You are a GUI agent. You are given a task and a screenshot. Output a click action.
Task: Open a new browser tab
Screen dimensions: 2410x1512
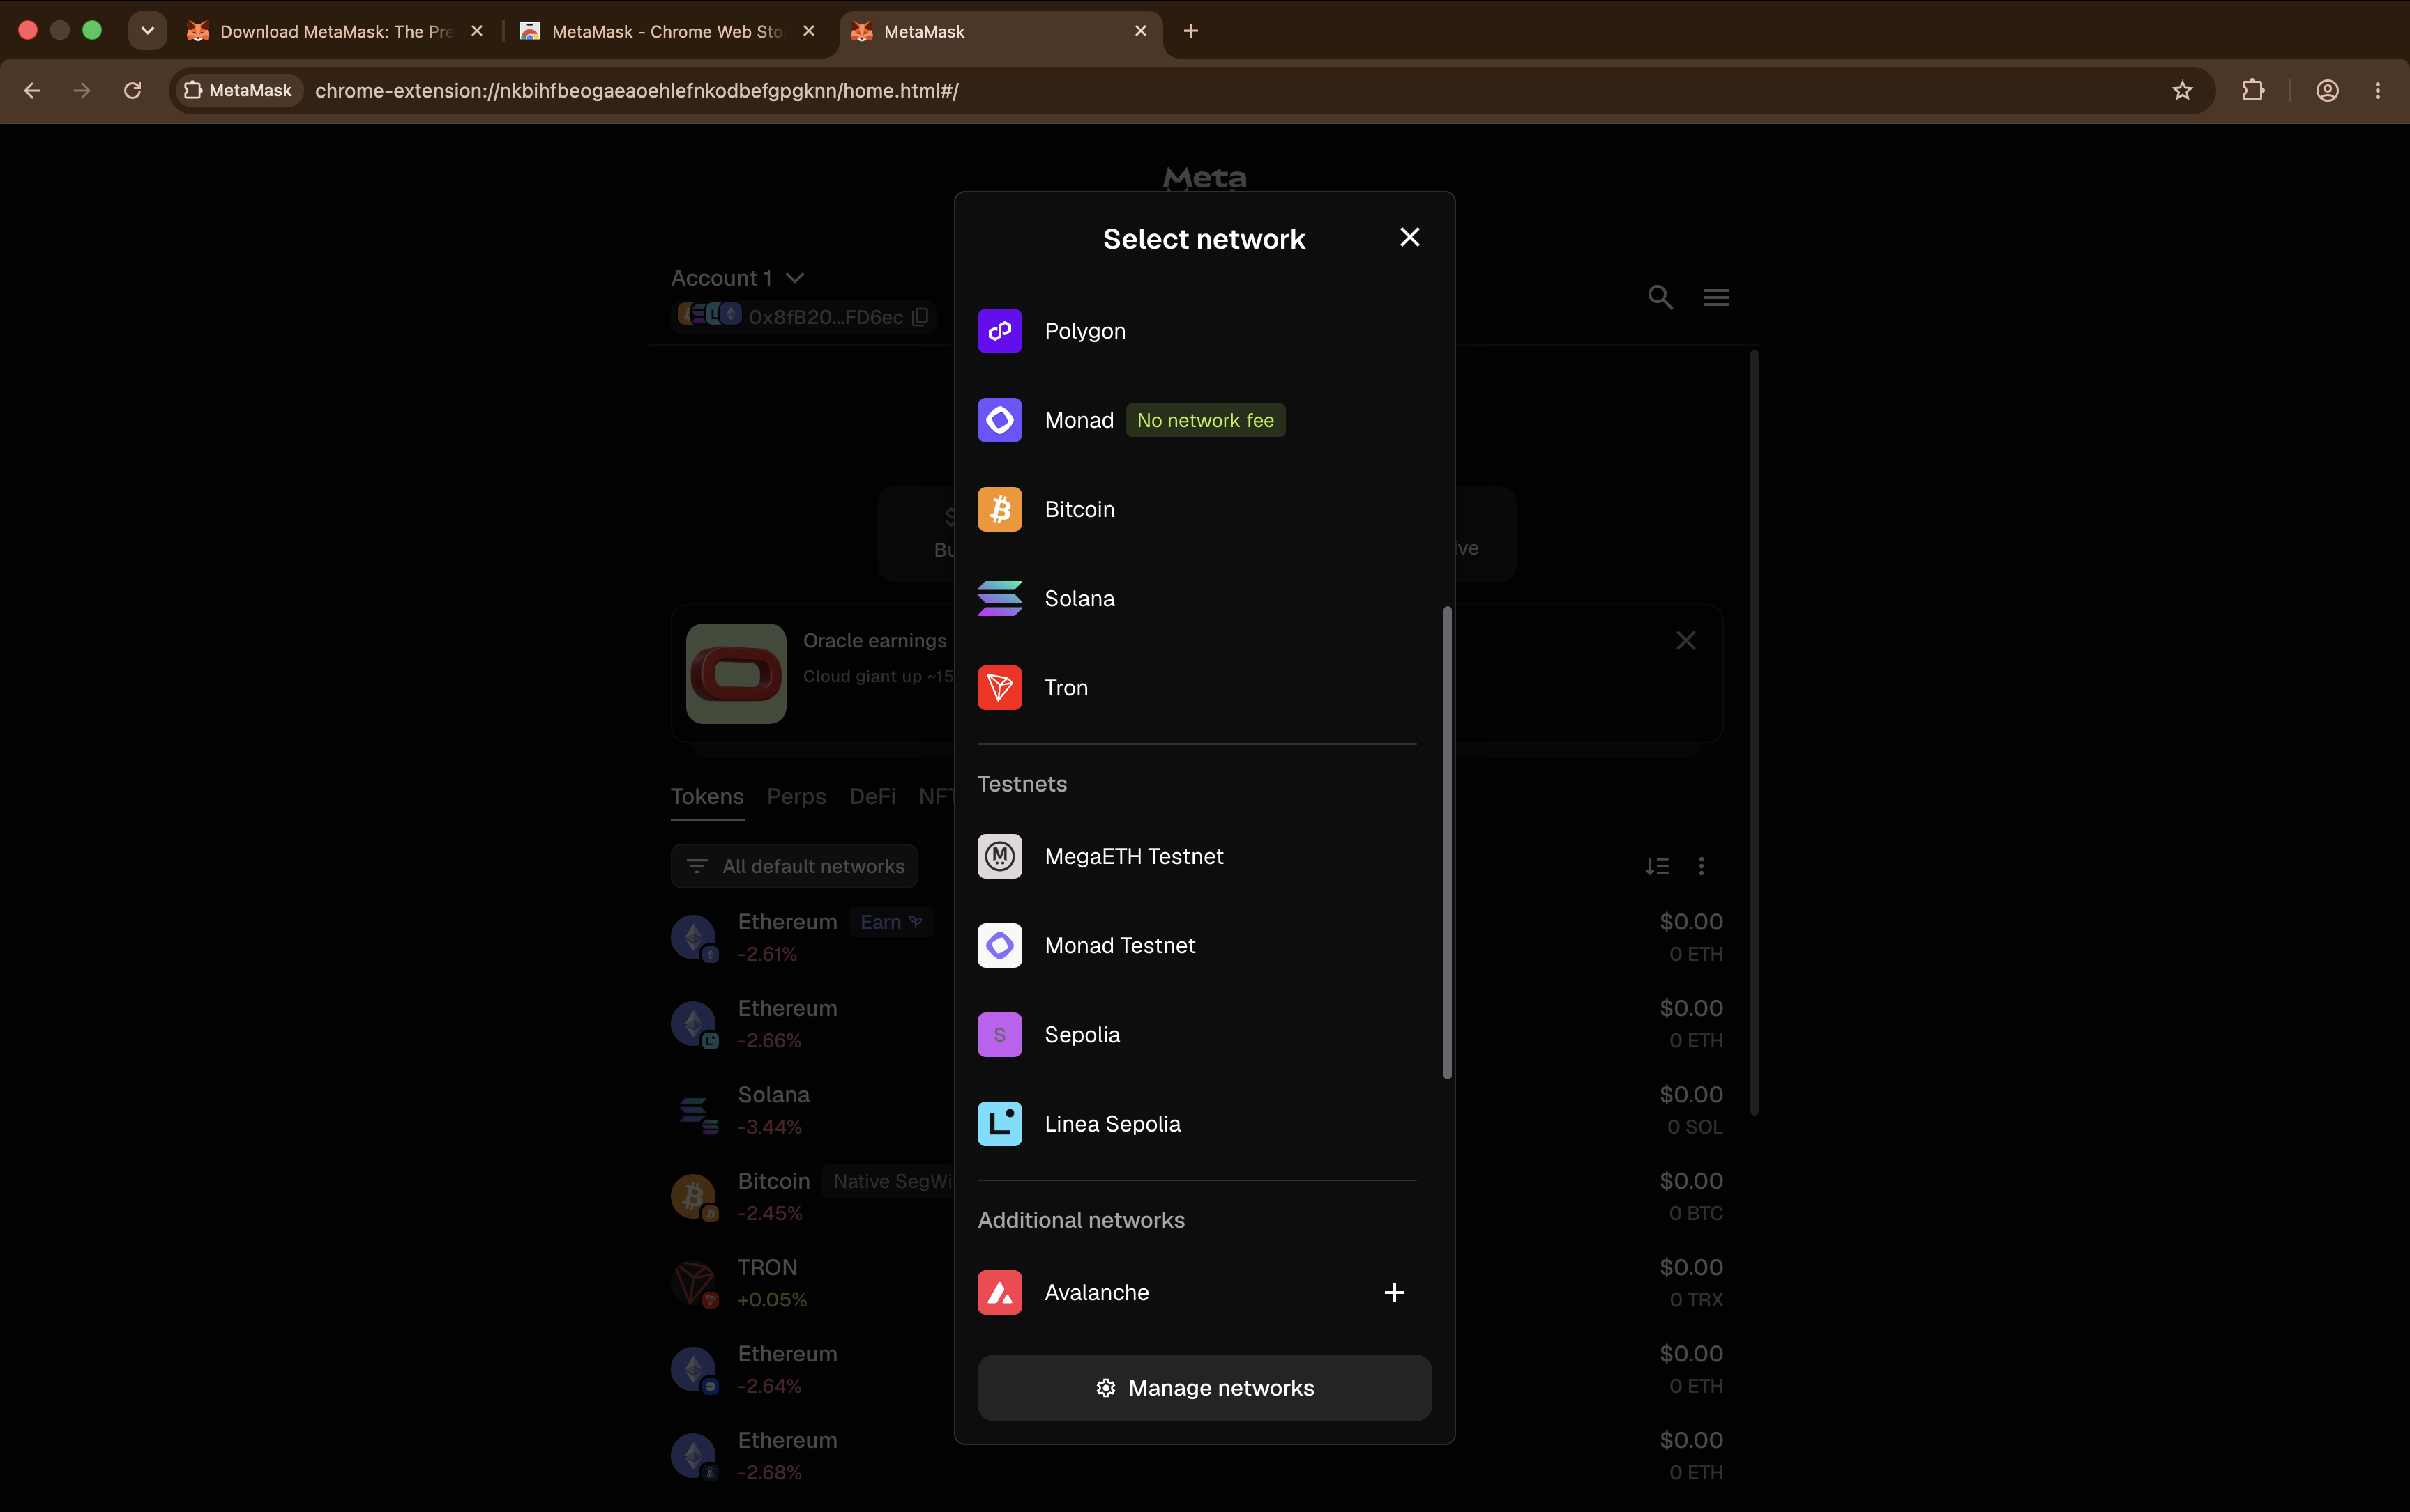click(x=1190, y=31)
